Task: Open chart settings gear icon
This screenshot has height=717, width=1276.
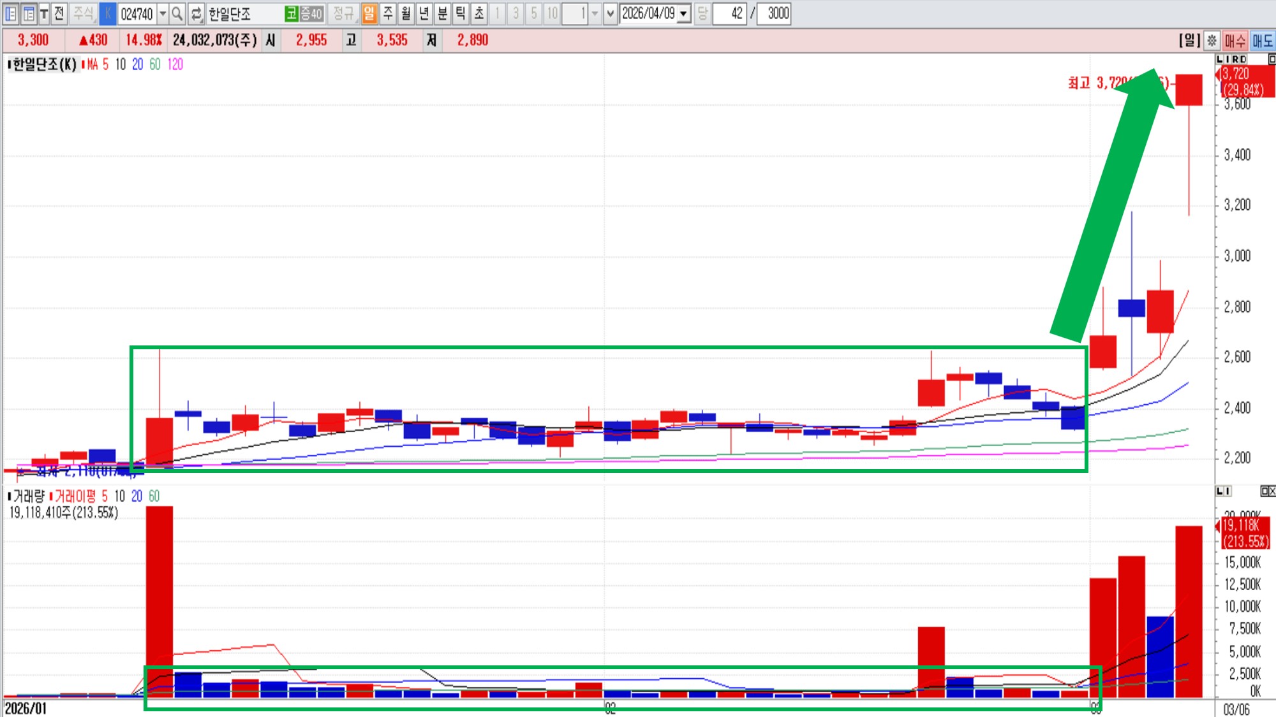Action: pyautogui.click(x=1212, y=41)
